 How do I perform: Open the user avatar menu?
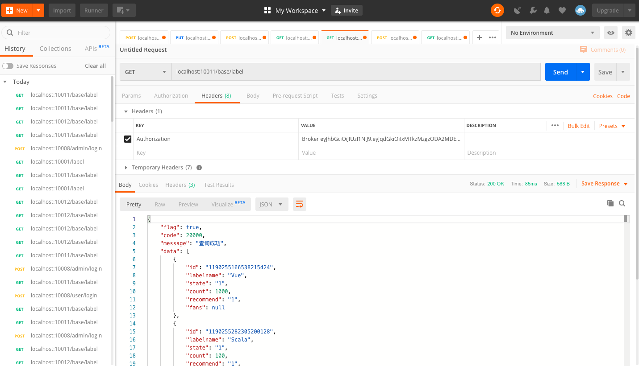[581, 10]
